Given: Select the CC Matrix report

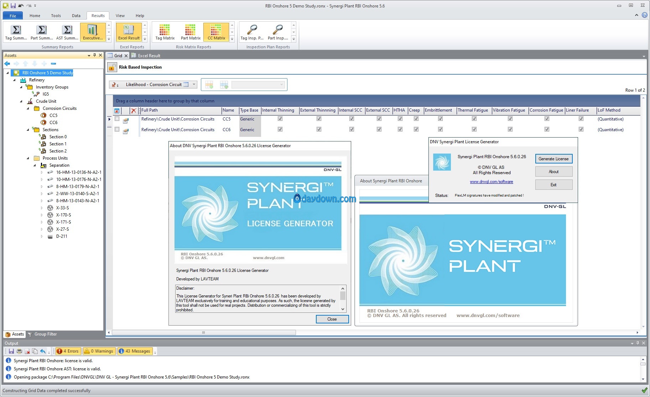Looking at the screenshot, I should click(216, 32).
